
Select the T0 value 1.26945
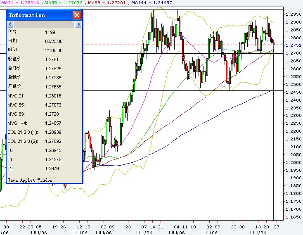[x=53, y=150]
